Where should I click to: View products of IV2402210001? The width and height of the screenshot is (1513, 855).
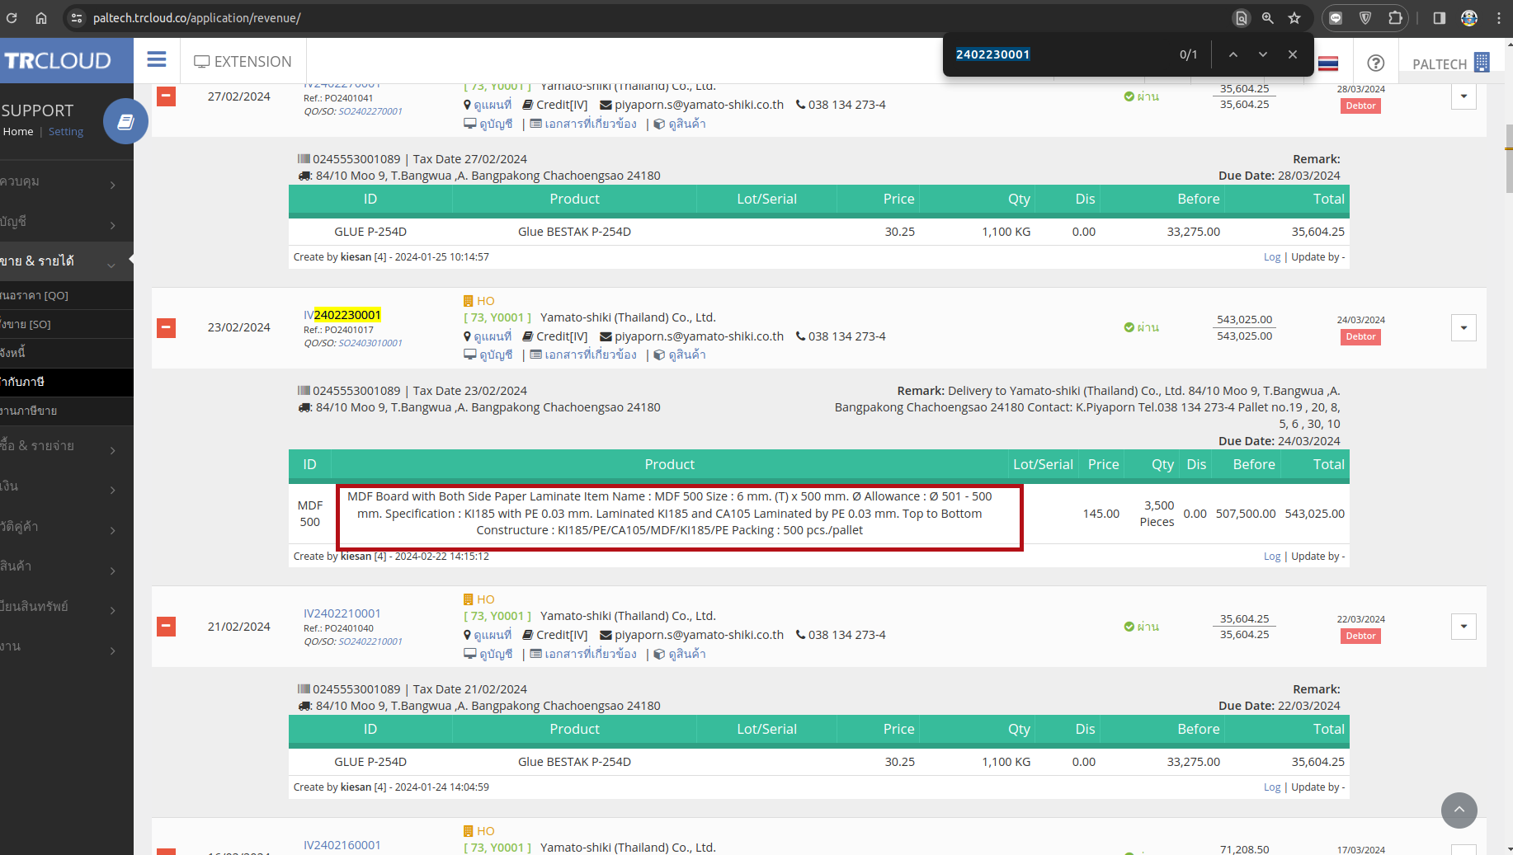click(680, 654)
